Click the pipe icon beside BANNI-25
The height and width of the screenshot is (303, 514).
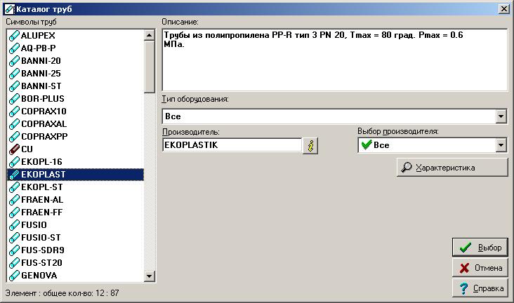[14, 74]
